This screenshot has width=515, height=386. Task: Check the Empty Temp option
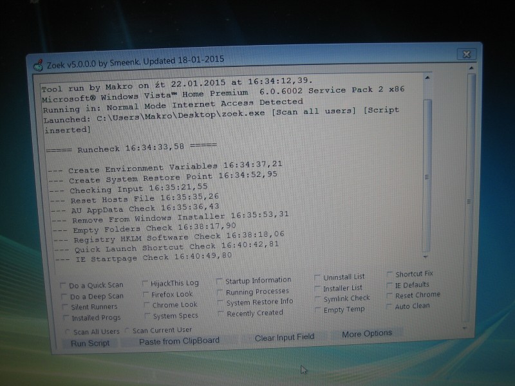click(317, 309)
